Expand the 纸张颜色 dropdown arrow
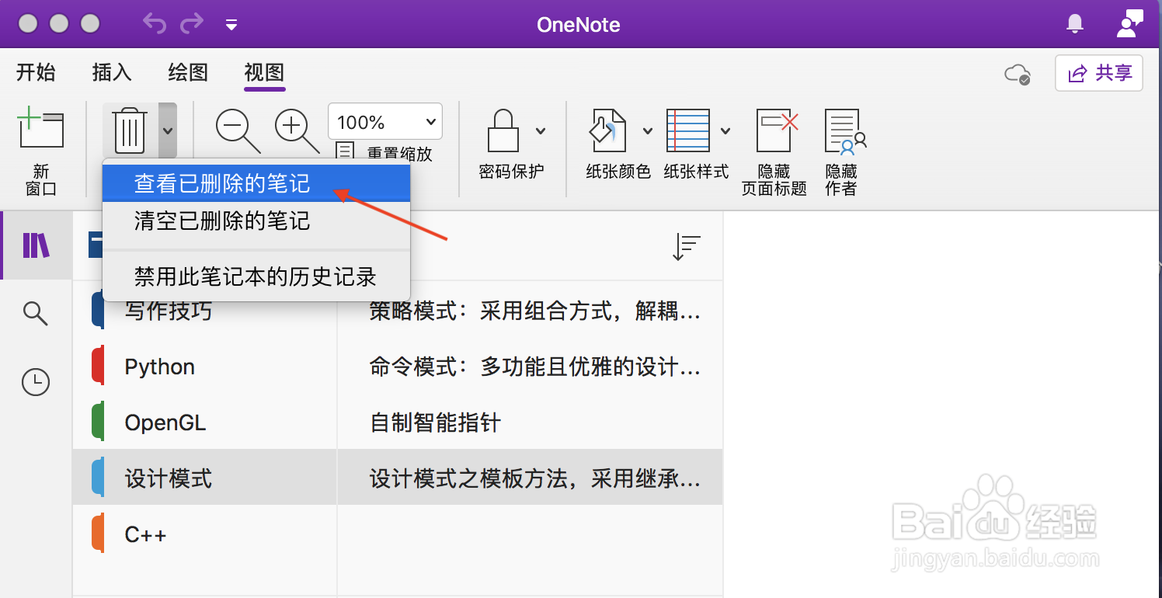1162x598 pixels. coord(647,130)
